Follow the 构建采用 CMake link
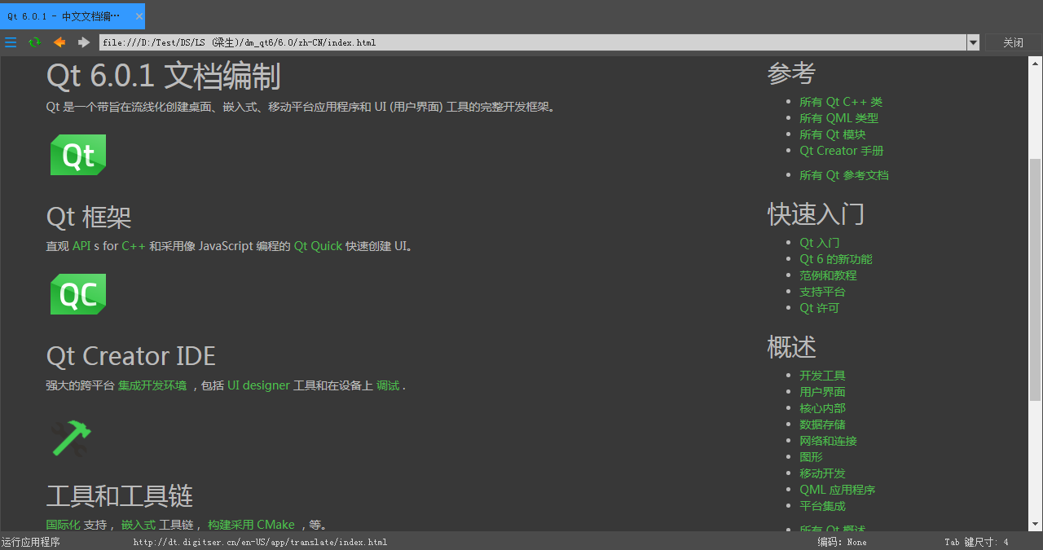Image resolution: width=1043 pixels, height=550 pixels. point(251,525)
